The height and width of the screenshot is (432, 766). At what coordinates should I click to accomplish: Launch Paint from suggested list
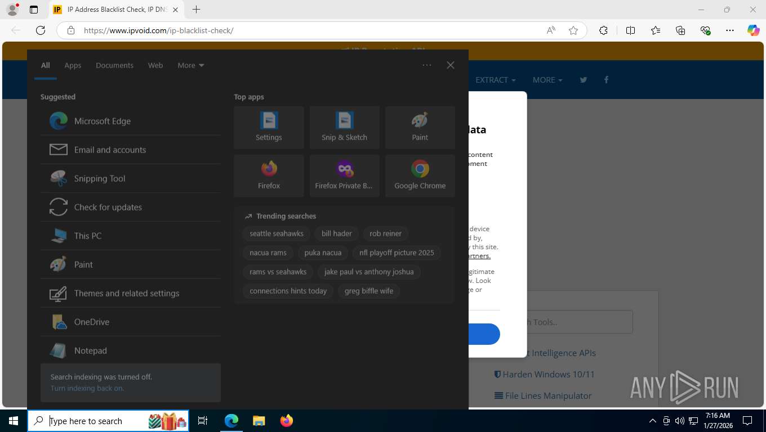click(x=131, y=264)
